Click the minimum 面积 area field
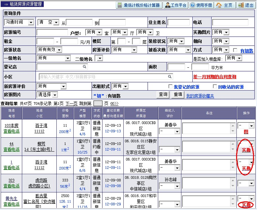This screenshot has height=210, width=257. click(x=176, y=67)
